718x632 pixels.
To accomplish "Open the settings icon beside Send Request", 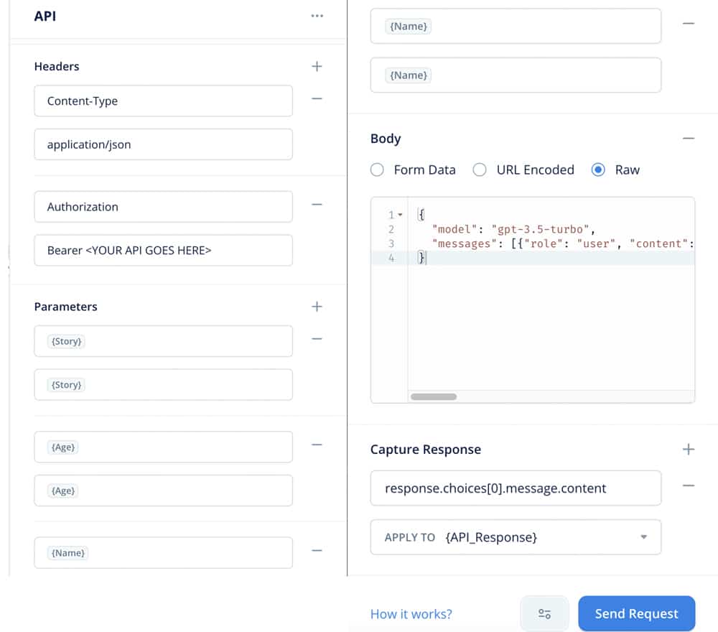I will pyautogui.click(x=544, y=613).
